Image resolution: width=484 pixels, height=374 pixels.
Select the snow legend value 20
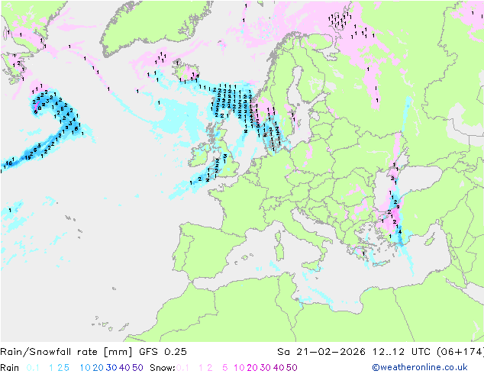[x=252, y=368]
